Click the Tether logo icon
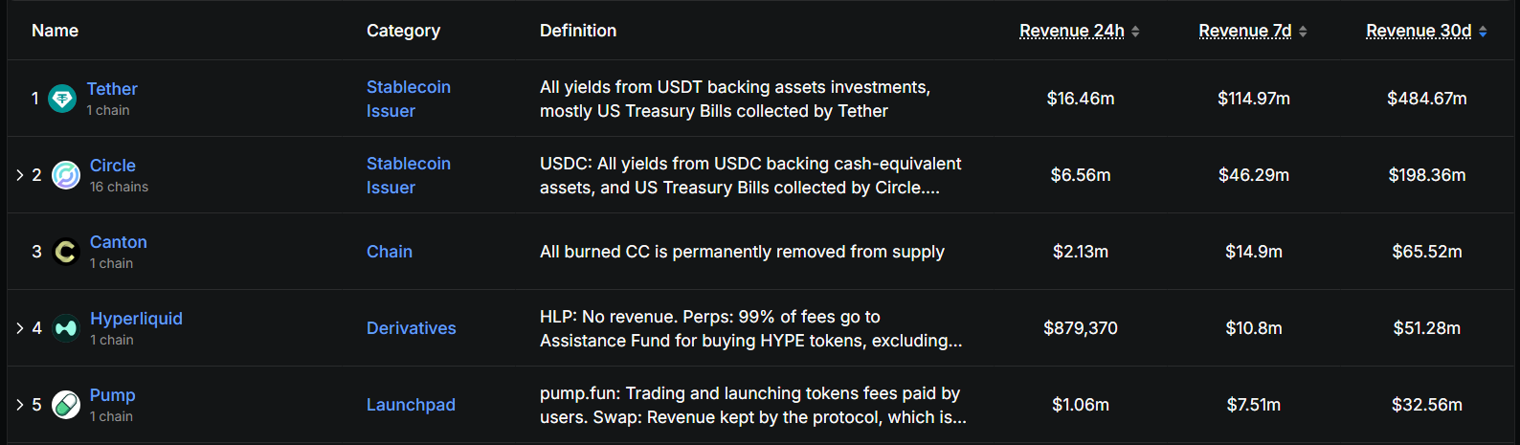The width and height of the screenshot is (1520, 445). pos(62,99)
